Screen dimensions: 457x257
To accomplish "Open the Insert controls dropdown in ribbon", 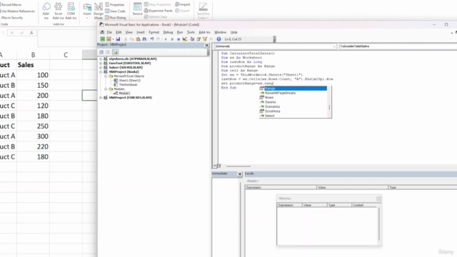I will click(x=87, y=18).
